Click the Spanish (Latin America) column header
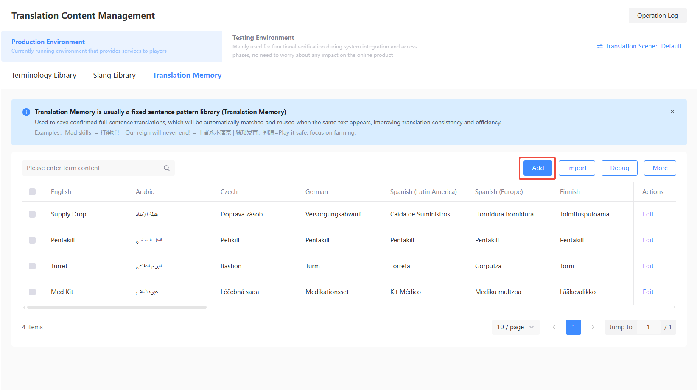697x390 pixels. [423, 192]
